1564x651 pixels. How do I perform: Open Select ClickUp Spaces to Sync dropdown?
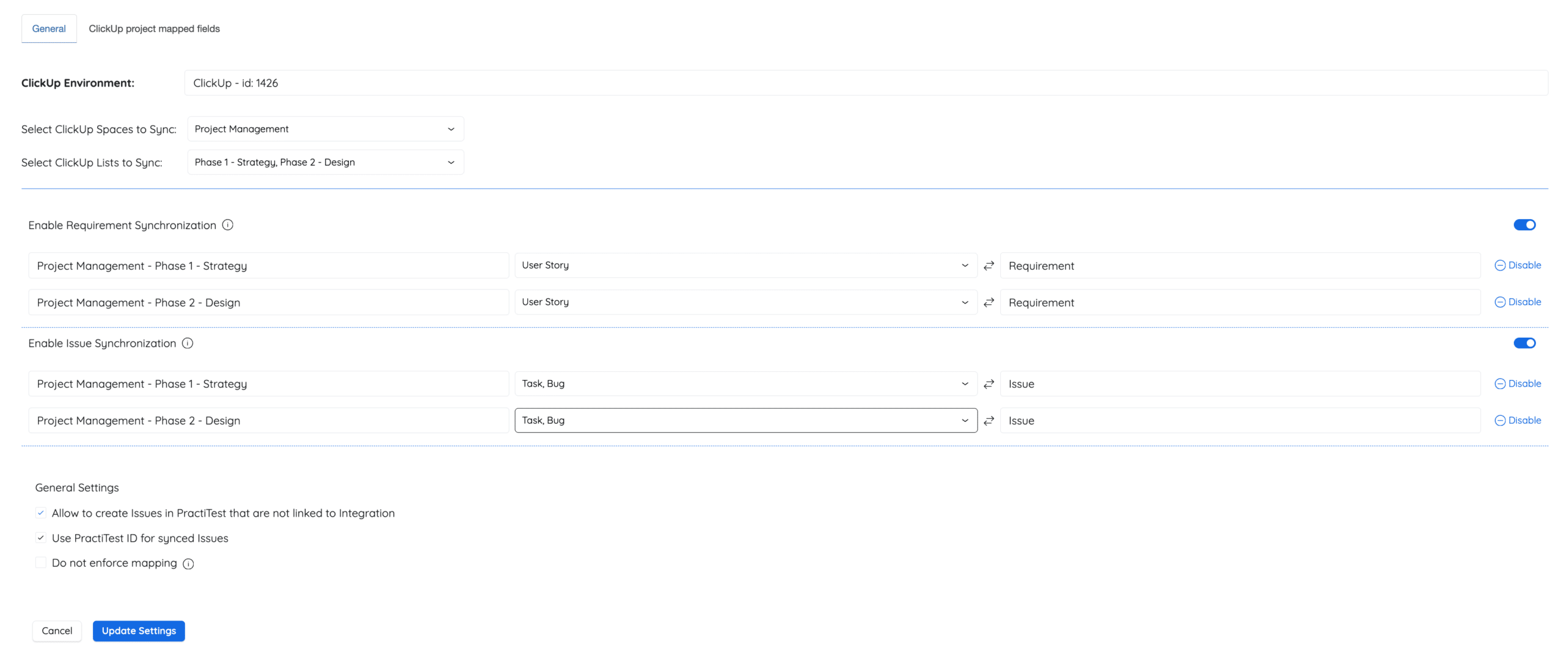[325, 129]
